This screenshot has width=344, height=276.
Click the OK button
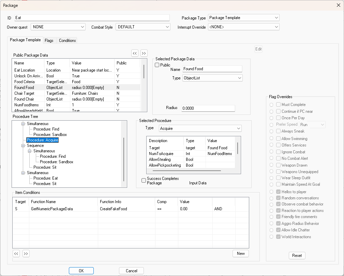[81, 271]
